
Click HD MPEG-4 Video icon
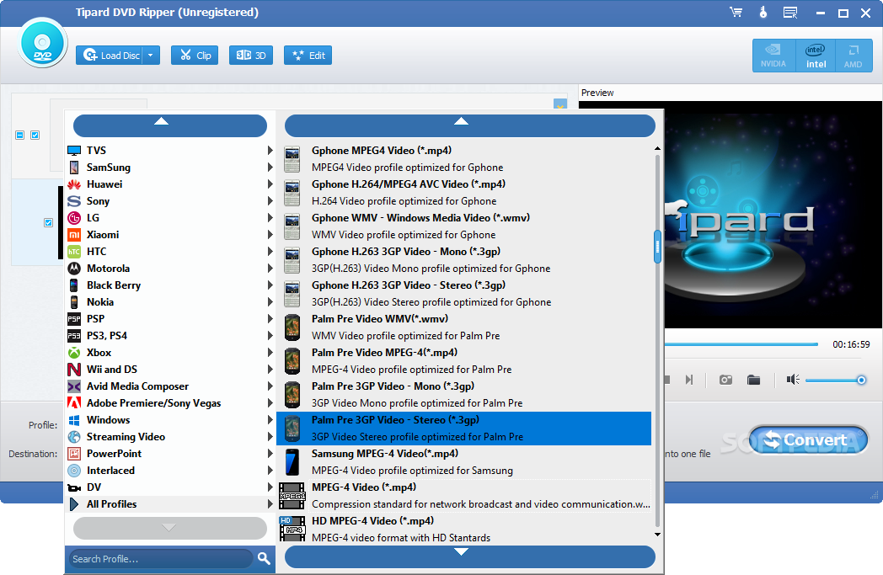pyautogui.click(x=292, y=530)
